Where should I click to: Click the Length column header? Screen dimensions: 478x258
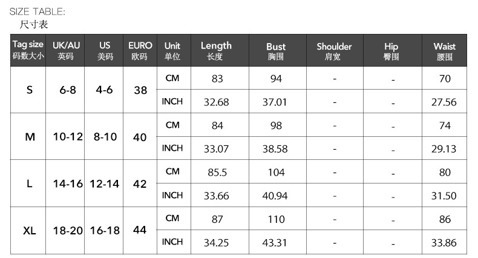[x=216, y=50]
